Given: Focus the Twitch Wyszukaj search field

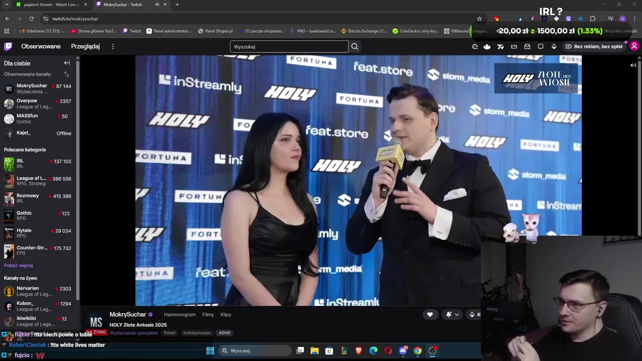Looking at the screenshot, I should [x=289, y=47].
